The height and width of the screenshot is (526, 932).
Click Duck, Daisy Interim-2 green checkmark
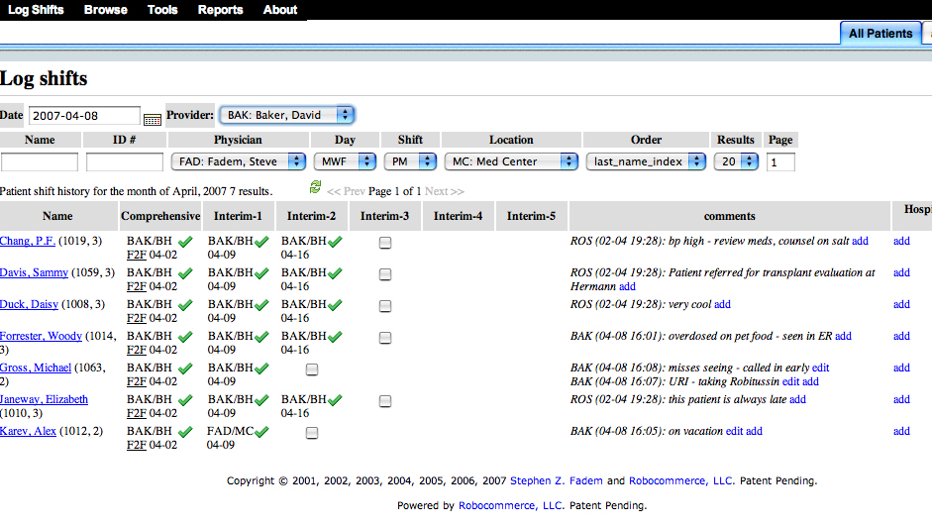coord(335,304)
